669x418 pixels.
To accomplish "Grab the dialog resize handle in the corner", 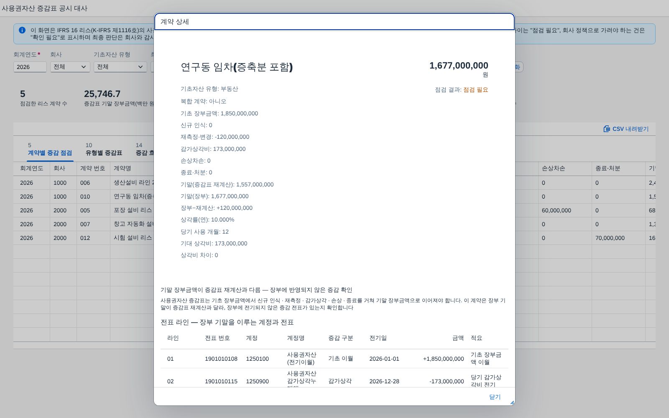I will point(512,403).
